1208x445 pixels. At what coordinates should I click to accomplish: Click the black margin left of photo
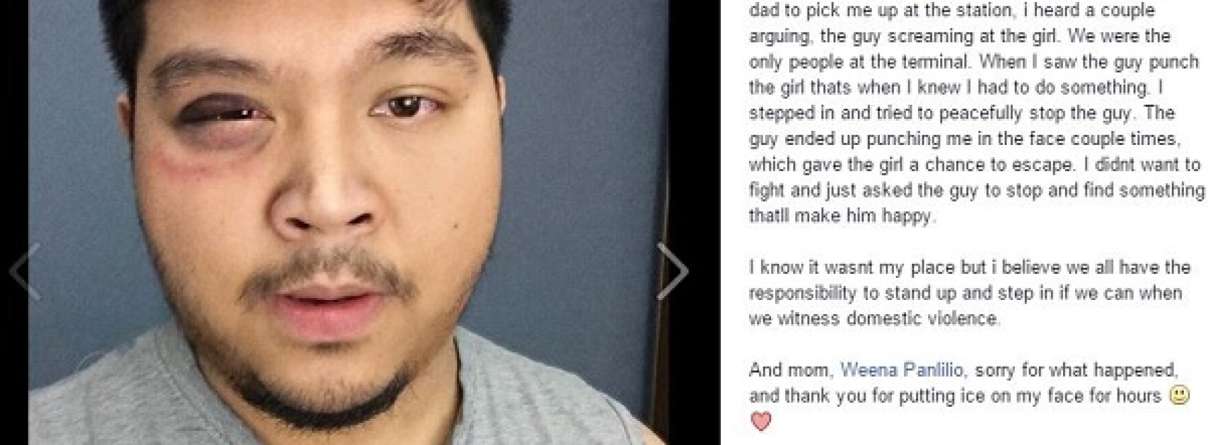click(x=14, y=127)
